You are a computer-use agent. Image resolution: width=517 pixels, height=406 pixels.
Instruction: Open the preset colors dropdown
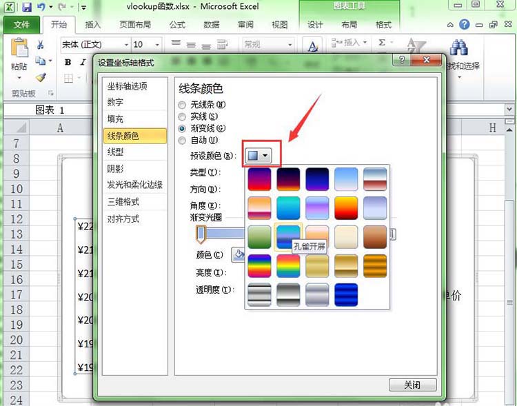click(x=258, y=155)
